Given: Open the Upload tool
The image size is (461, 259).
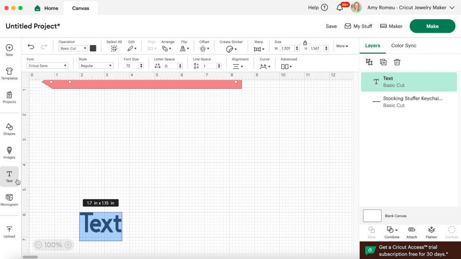Looking at the screenshot, I should click(x=9, y=232).
